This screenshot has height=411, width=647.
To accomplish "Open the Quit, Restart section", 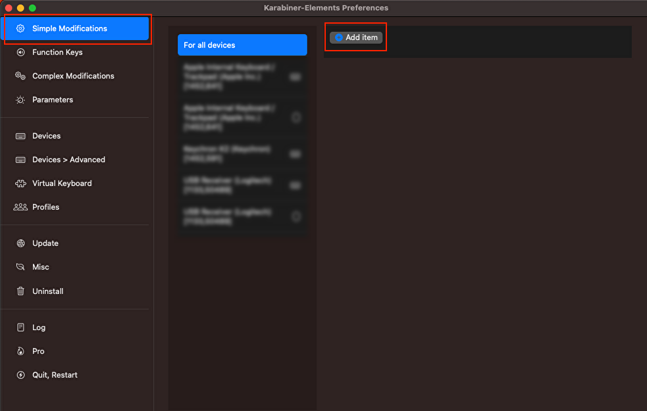I will (55, 375).
